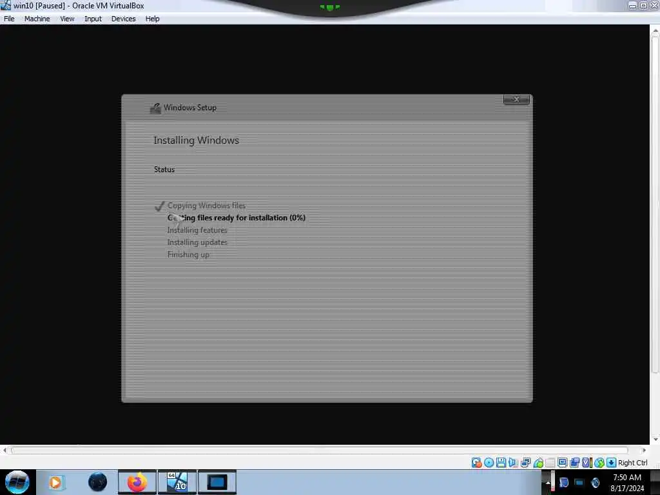Switch to Firefox in the taskbar

click(137, 482)
